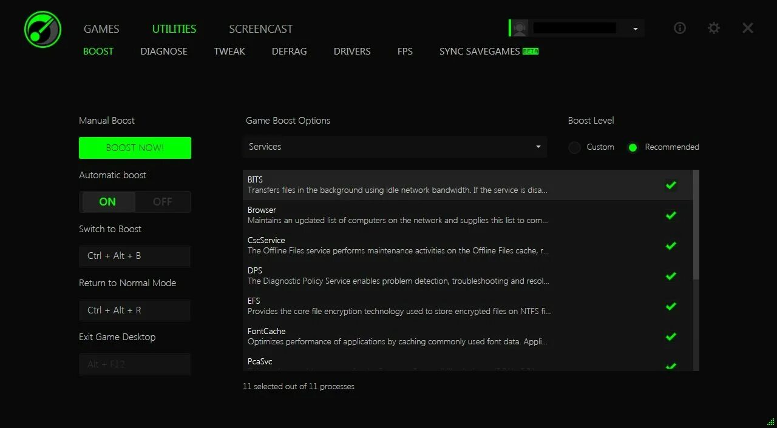Toggle the CscService checkmark
This screenshot has height=428, width=777.
[671, 246]
